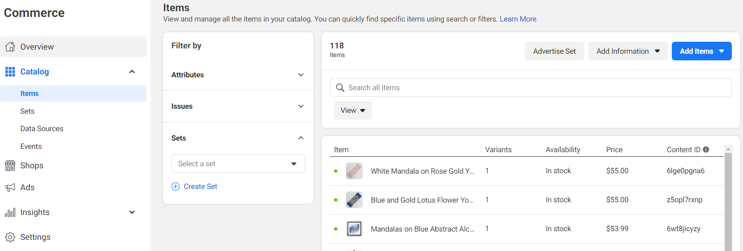Open the Add Information dropdown
The image size is (743, 251).
(x=628, y=51)
